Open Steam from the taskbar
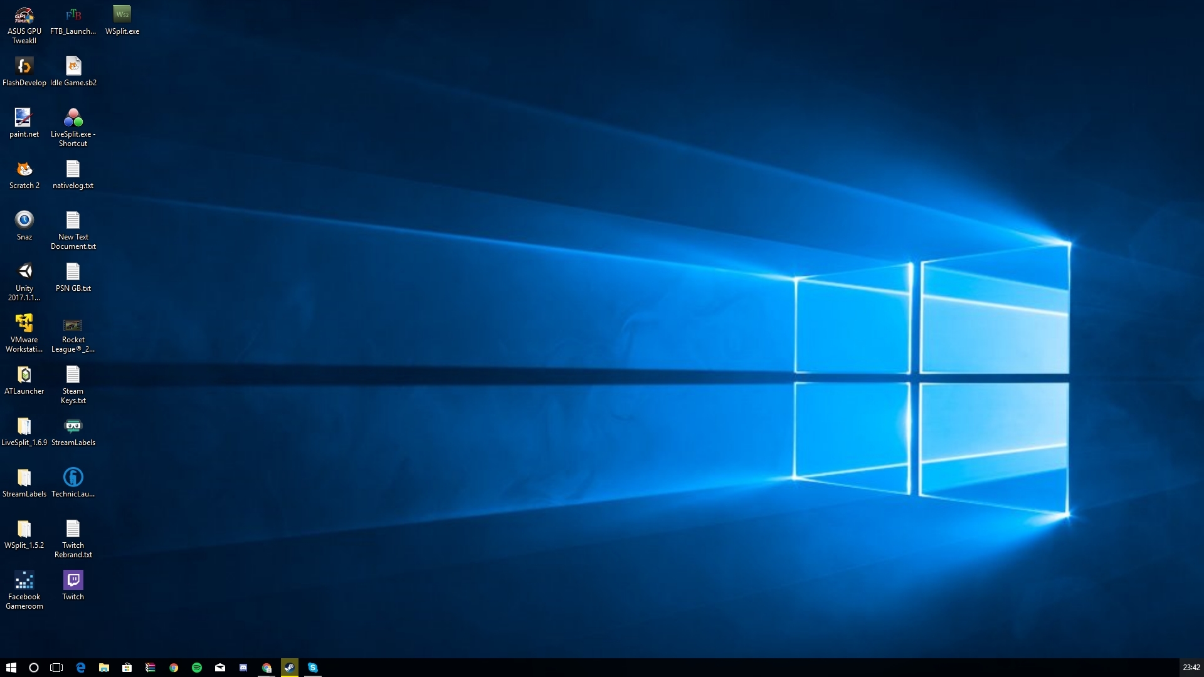1204x677 pixels. 289,668
